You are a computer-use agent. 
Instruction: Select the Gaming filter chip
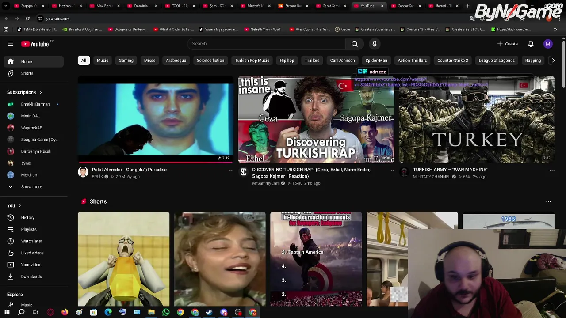pos(126,61)
